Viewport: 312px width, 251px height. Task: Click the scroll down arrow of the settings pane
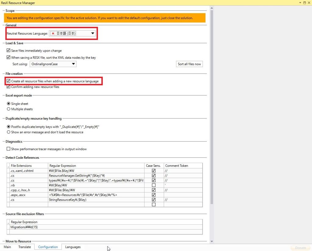[x=212, y=242]
